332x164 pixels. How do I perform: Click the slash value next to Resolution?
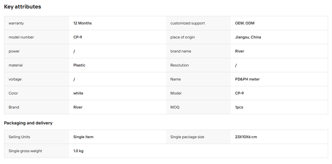click(x=236, y=65)
